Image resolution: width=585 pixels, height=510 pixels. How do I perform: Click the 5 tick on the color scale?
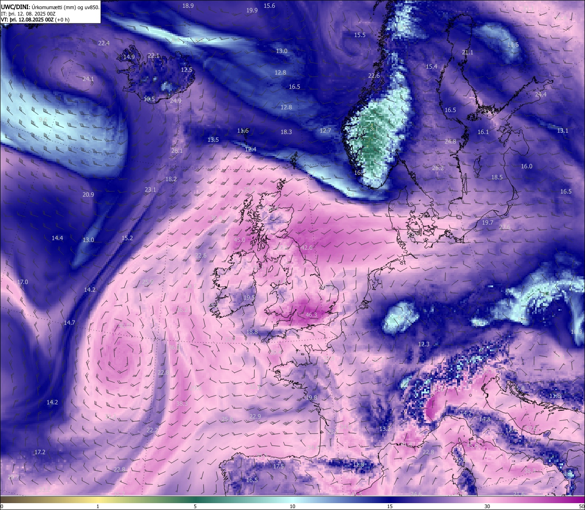click(195, 506)
